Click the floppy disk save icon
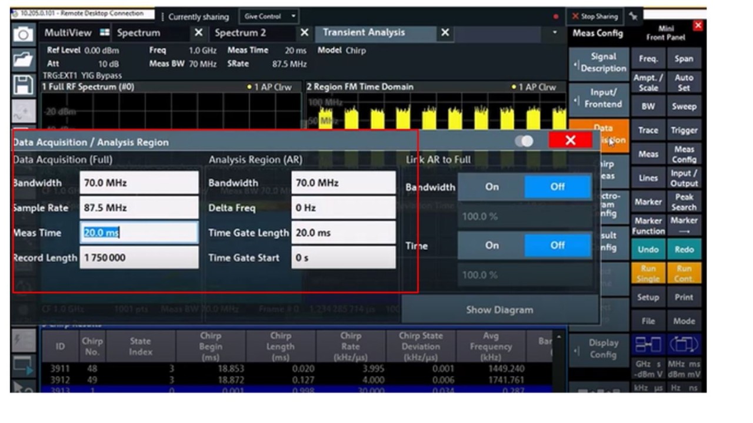 coord(23,85)
